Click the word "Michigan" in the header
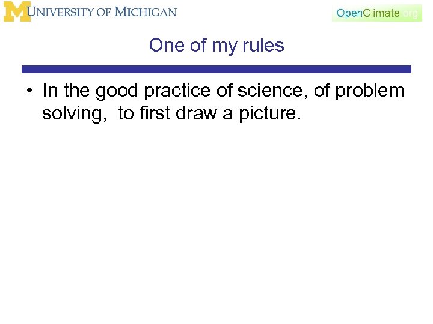 (x=146, y=12)
